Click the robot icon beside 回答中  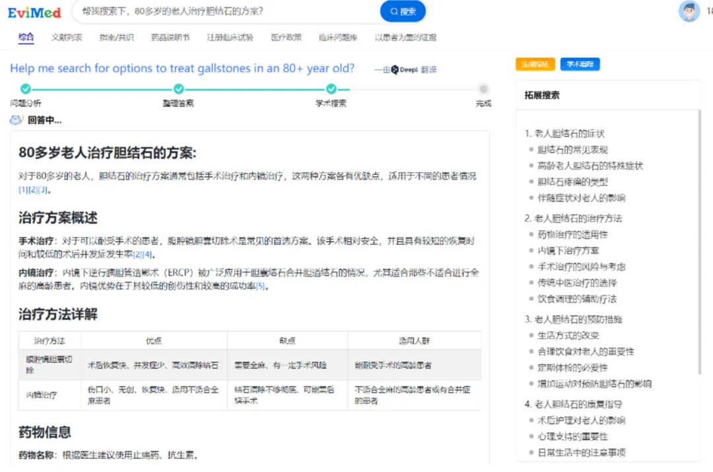coord(17,120)
